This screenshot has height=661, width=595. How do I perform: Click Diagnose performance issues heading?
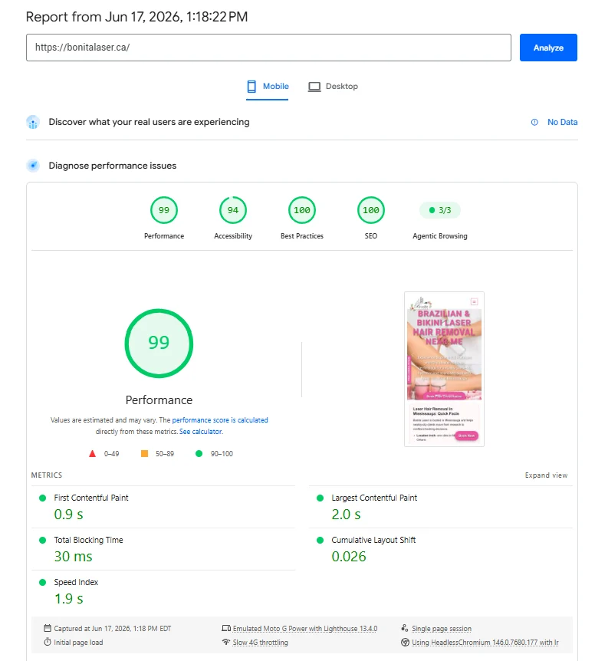[x=113, y=166]
